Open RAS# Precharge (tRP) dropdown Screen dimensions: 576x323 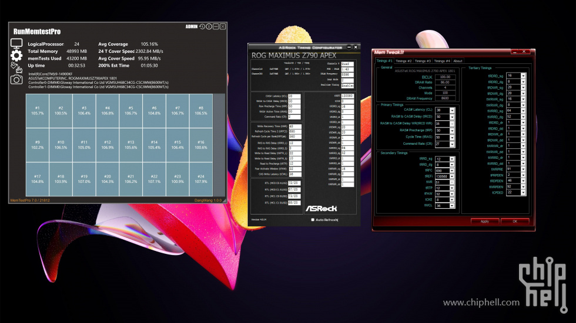coord(452,131)
